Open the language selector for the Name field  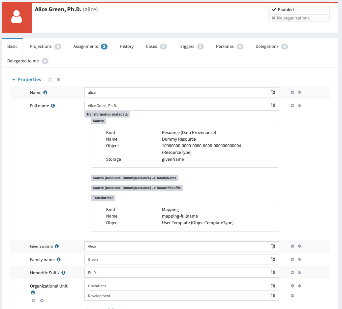pyautogui.click(x=273, y=92)
